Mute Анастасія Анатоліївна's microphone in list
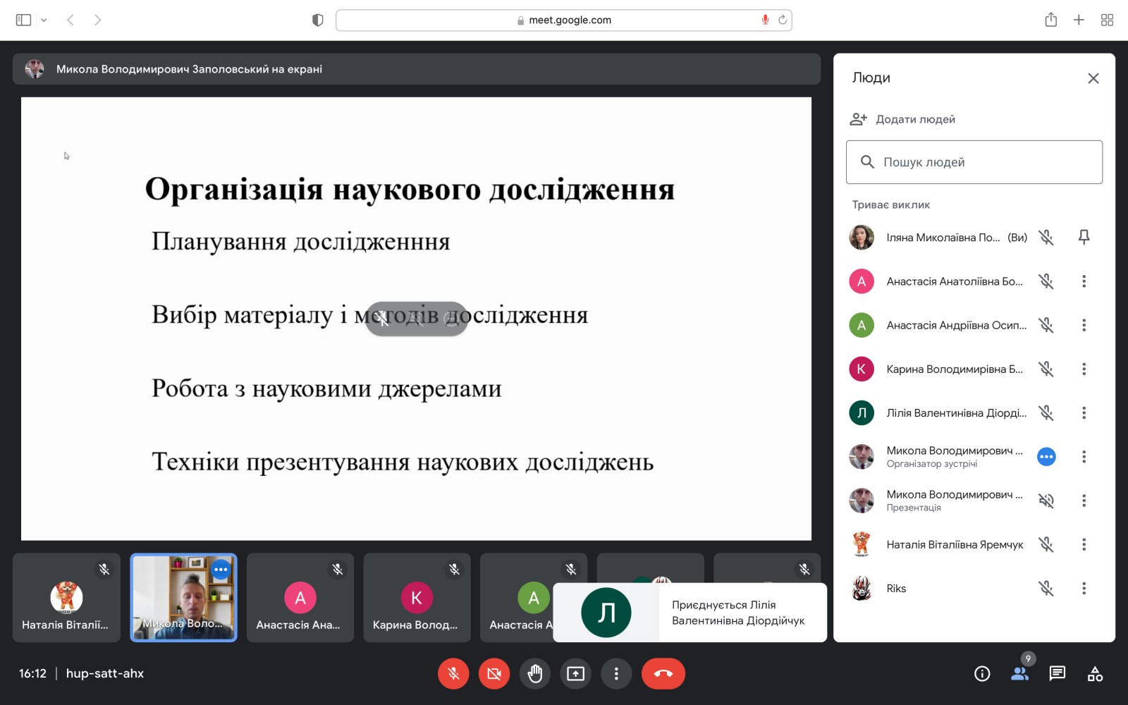Image resolution: width=1128 pixels, height=705 pixels. pos(1046,281)
